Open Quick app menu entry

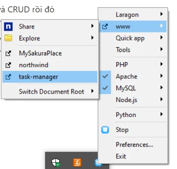pos(133,38)
